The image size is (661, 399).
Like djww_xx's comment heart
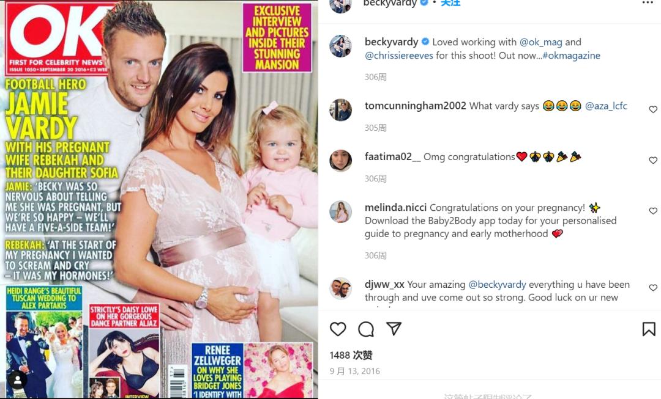(x=653, y=288)
